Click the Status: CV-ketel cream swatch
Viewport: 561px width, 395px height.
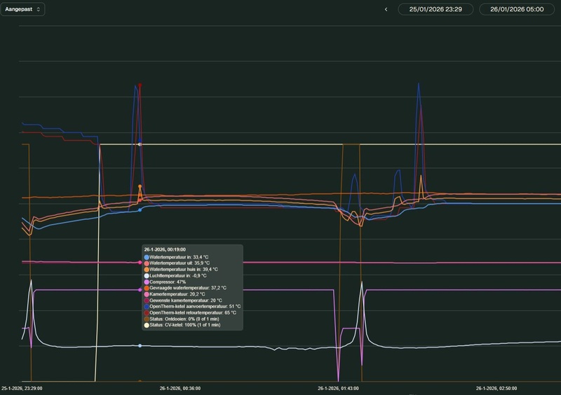pyautogui.click(x=147, y=325)
